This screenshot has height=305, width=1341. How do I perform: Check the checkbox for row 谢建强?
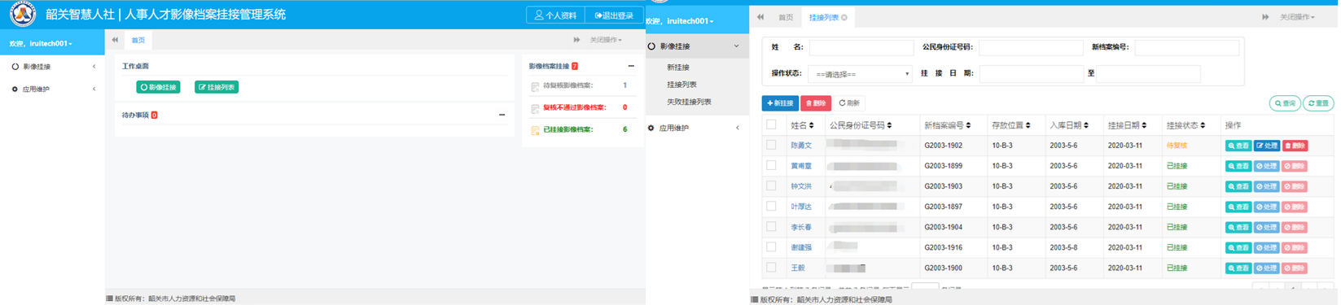pyautogui.click(x=771, y=246)
